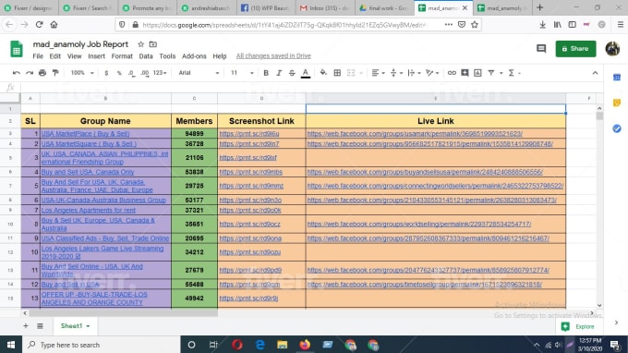Viewport: 628px width, 353px height.
Task: Click the Insert chart icon
Action: 477,73
